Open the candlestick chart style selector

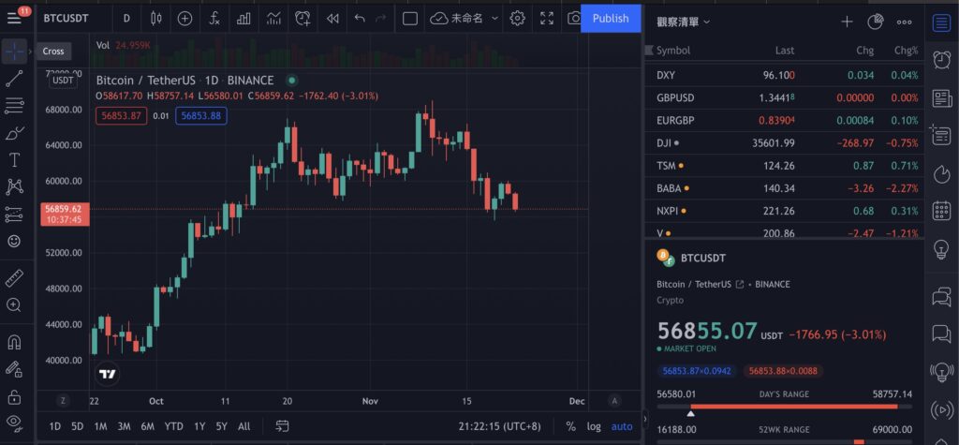[x=156, y=19]
